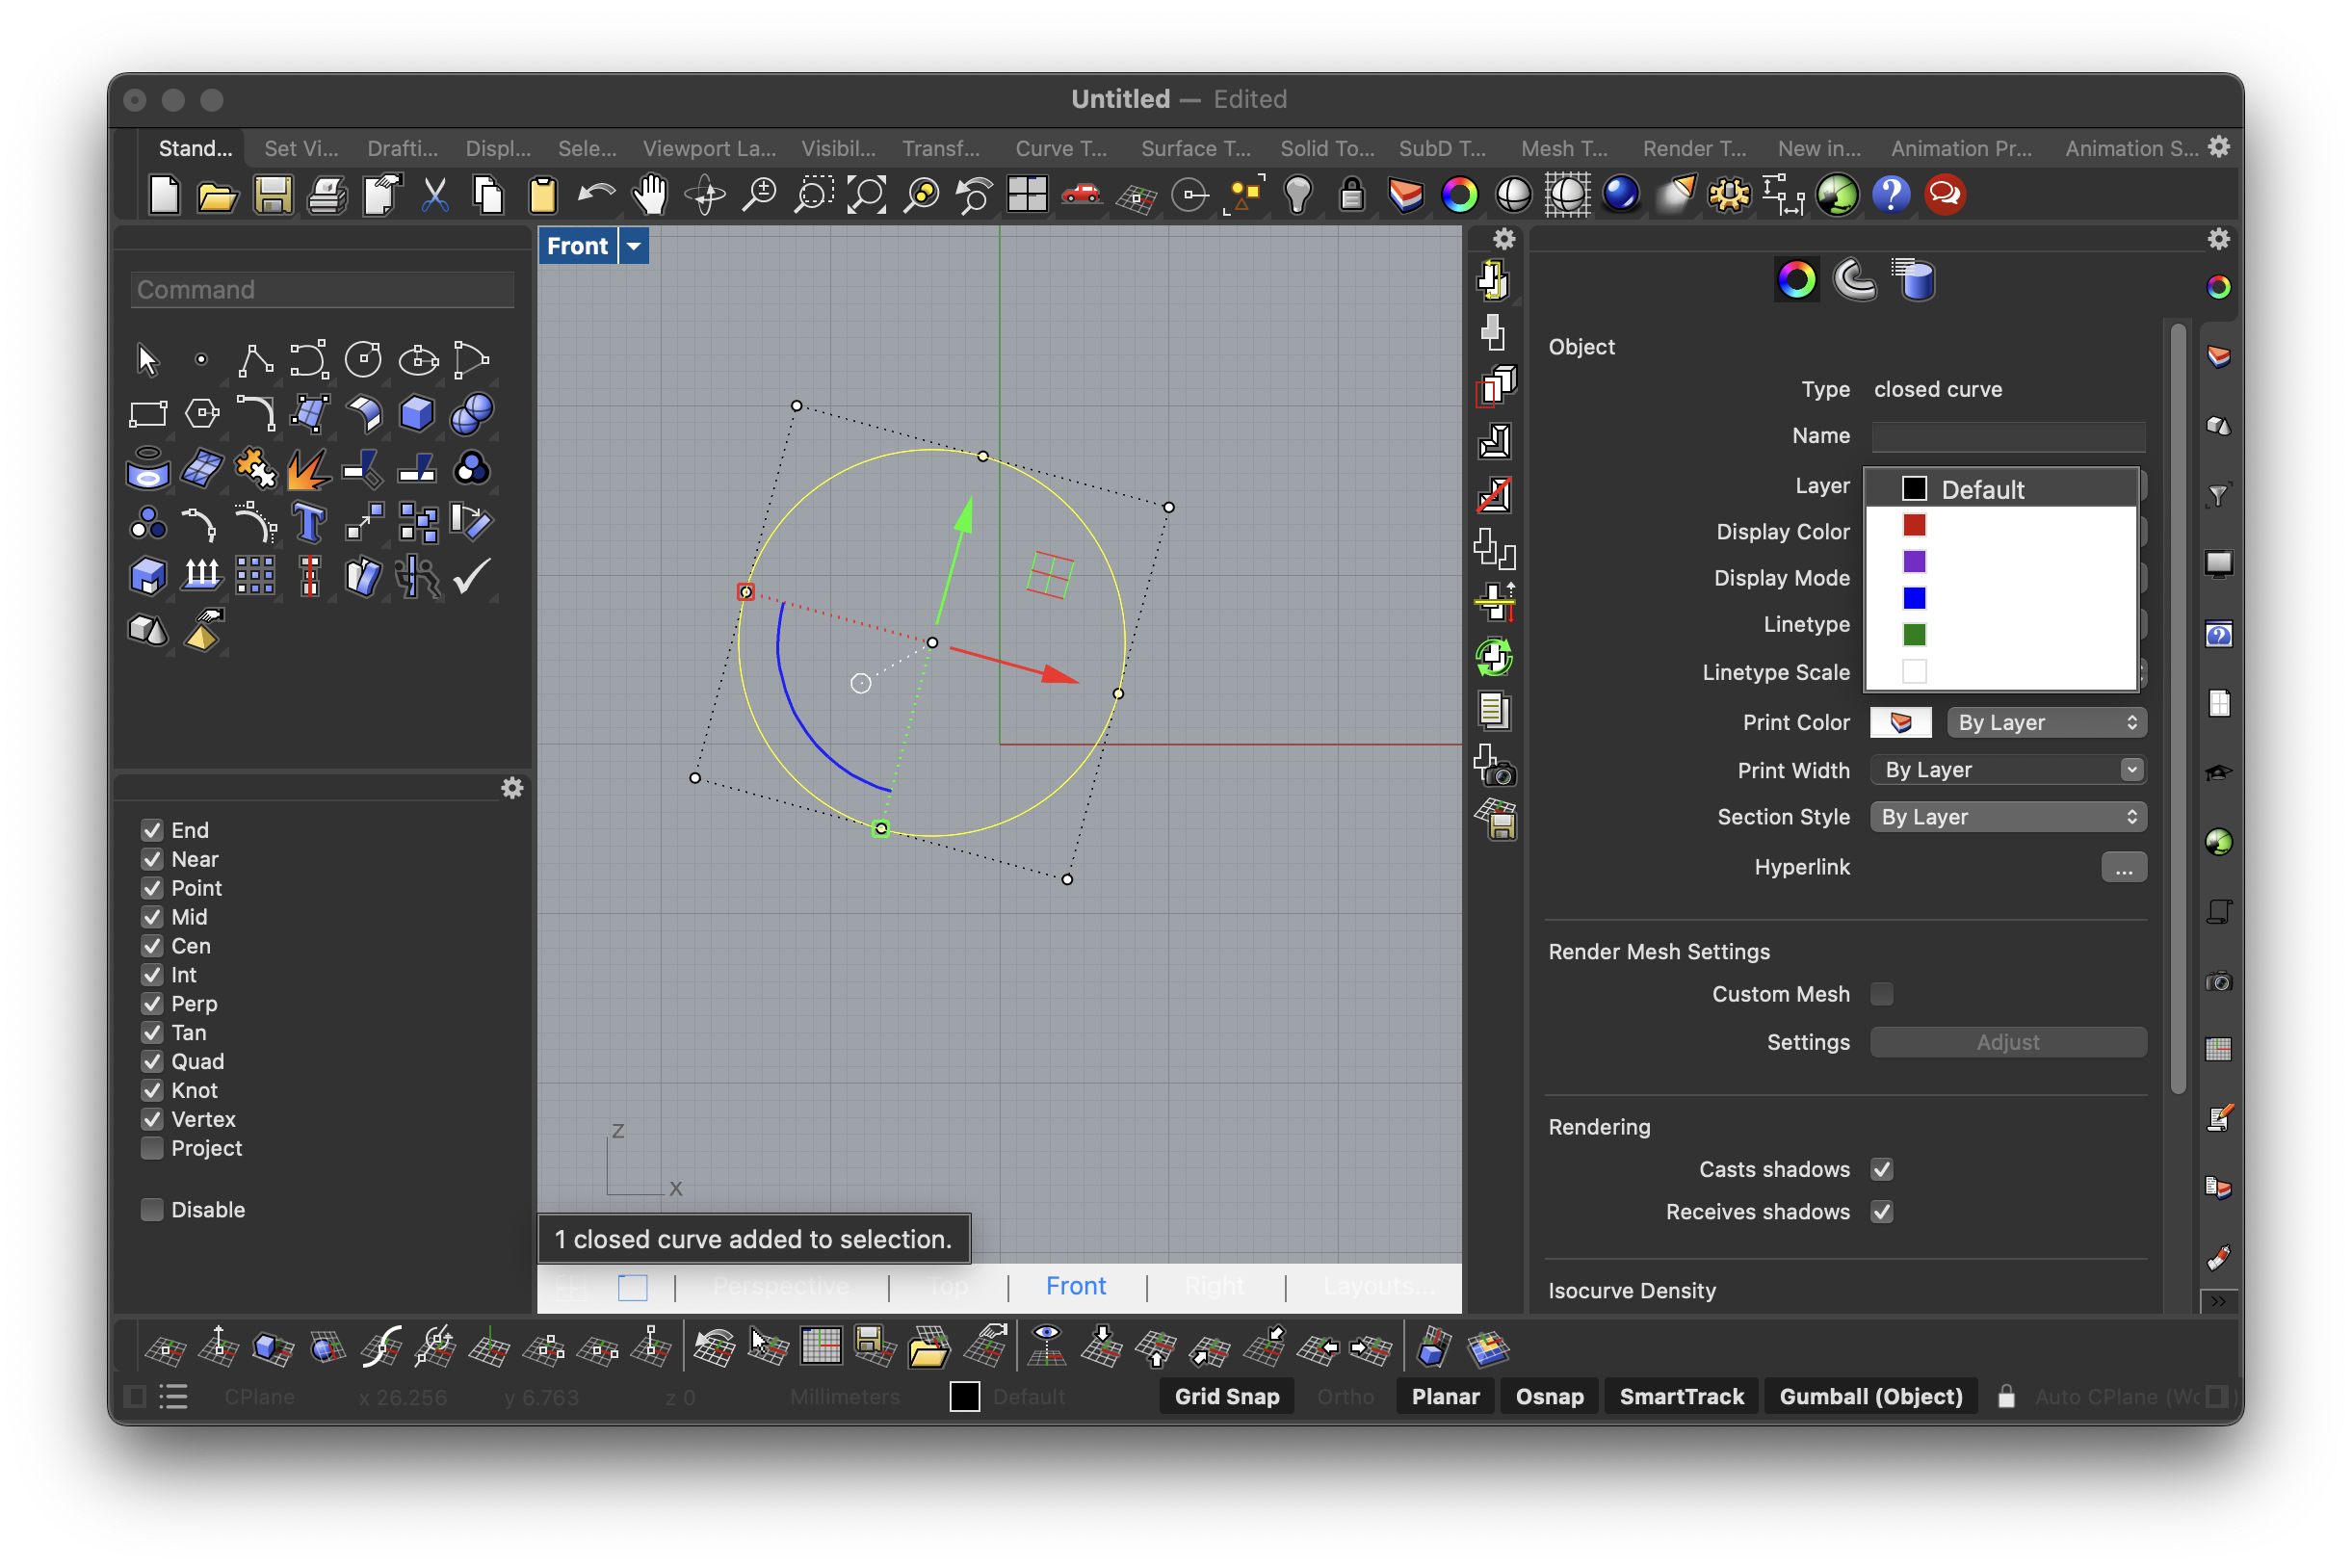Open the Print Width By Layer dropdown
The height and width of the screenshot is (1568, 2352).
[2008, 770]
